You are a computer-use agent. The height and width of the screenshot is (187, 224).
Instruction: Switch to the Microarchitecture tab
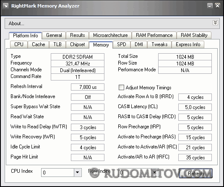(x=110, y=35)
